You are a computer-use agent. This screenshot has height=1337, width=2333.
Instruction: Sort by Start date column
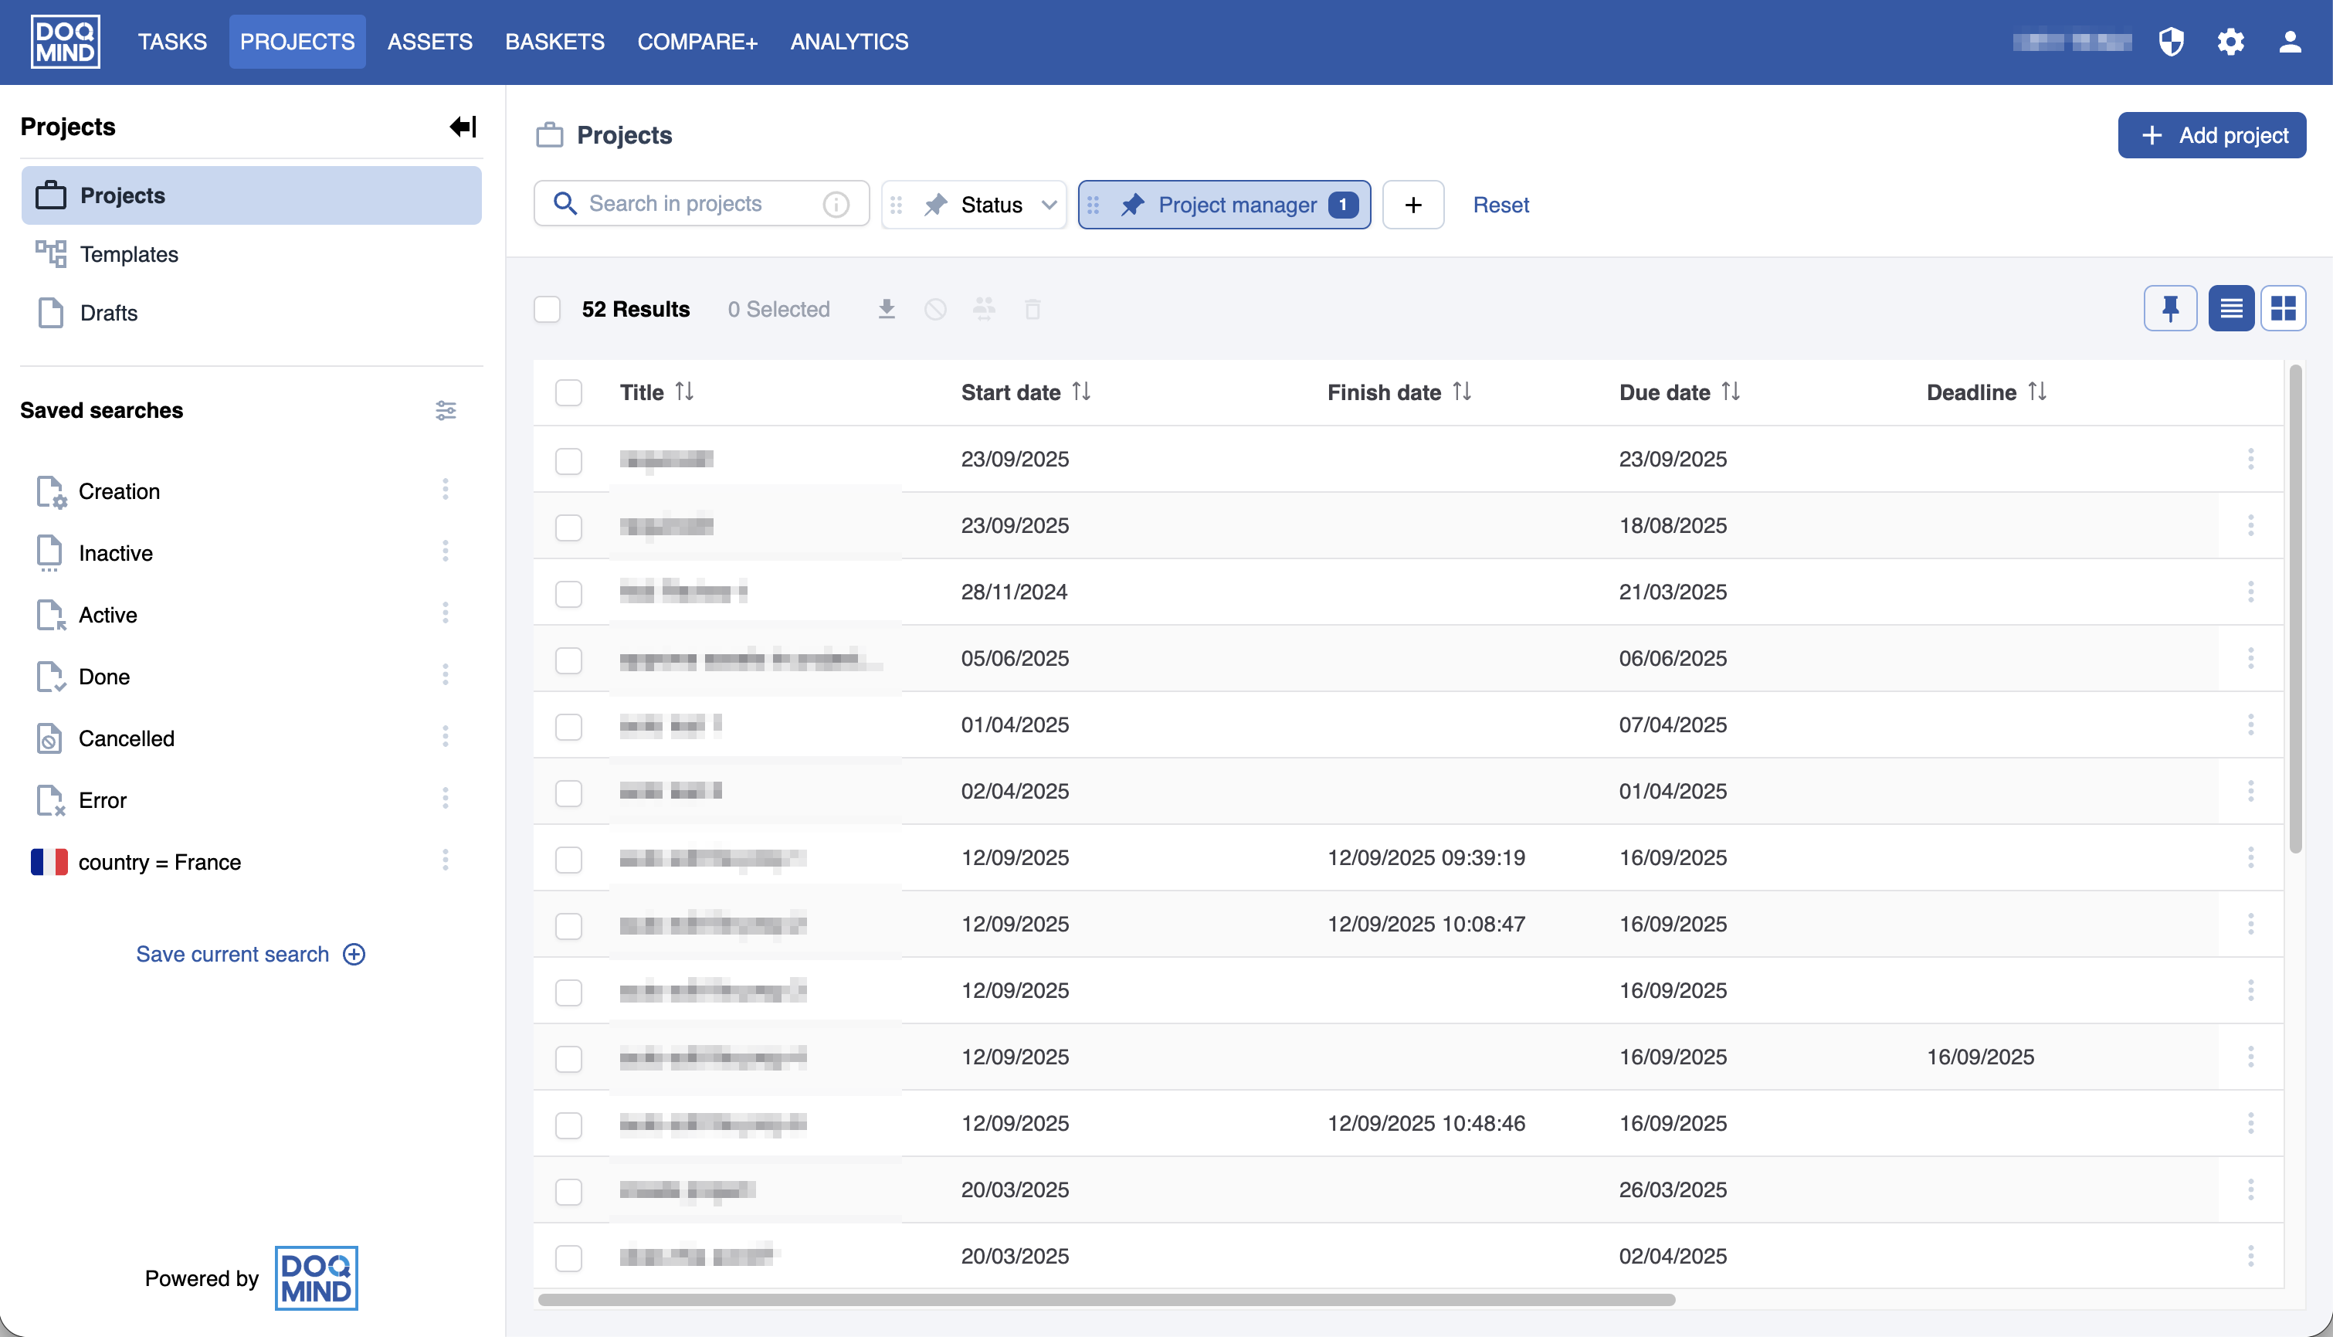1080,392
